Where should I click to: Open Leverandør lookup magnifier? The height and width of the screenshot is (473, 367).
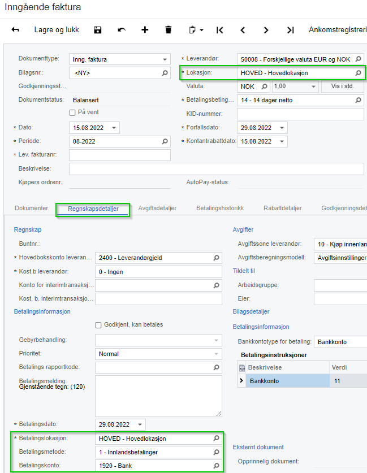(x=358, y=59)
